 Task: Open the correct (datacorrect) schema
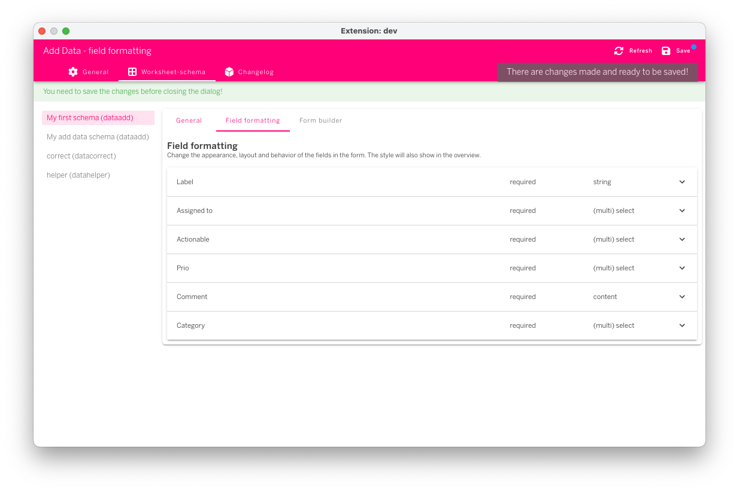[x=98, y=156]
